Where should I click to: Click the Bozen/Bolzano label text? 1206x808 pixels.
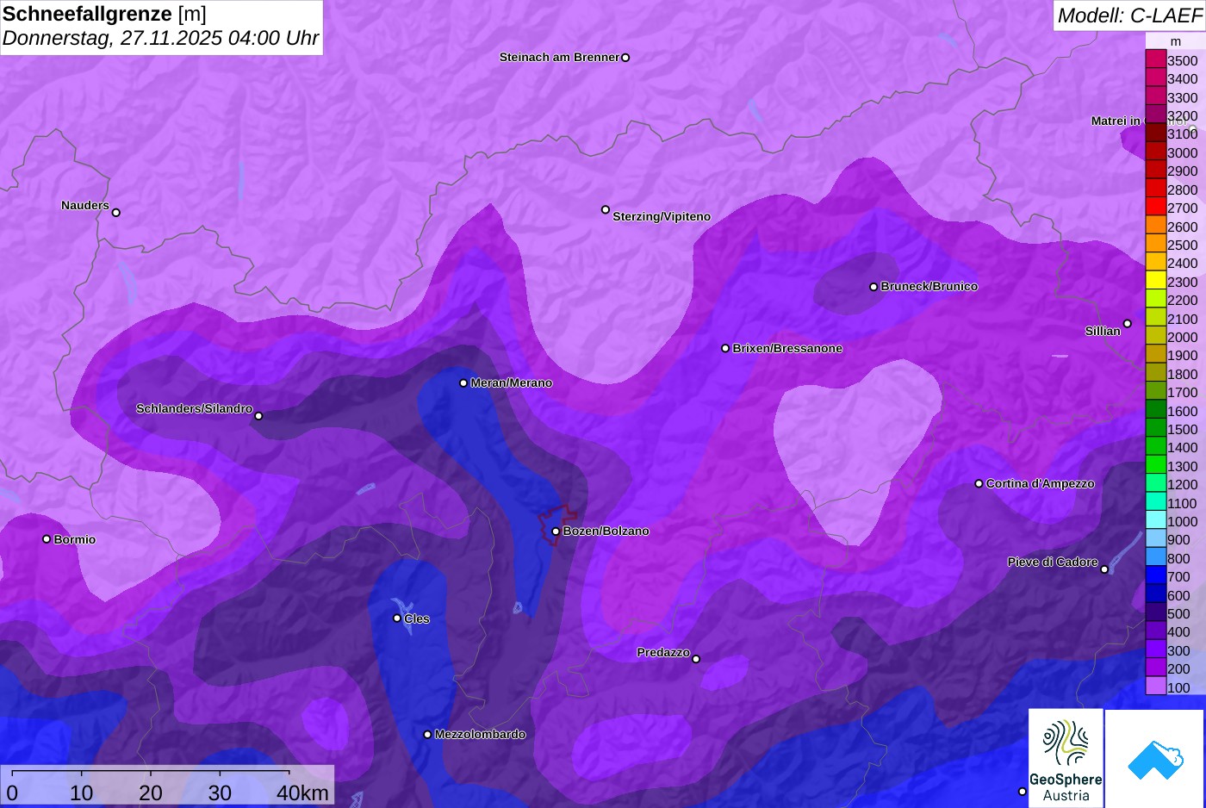[606, 531]
